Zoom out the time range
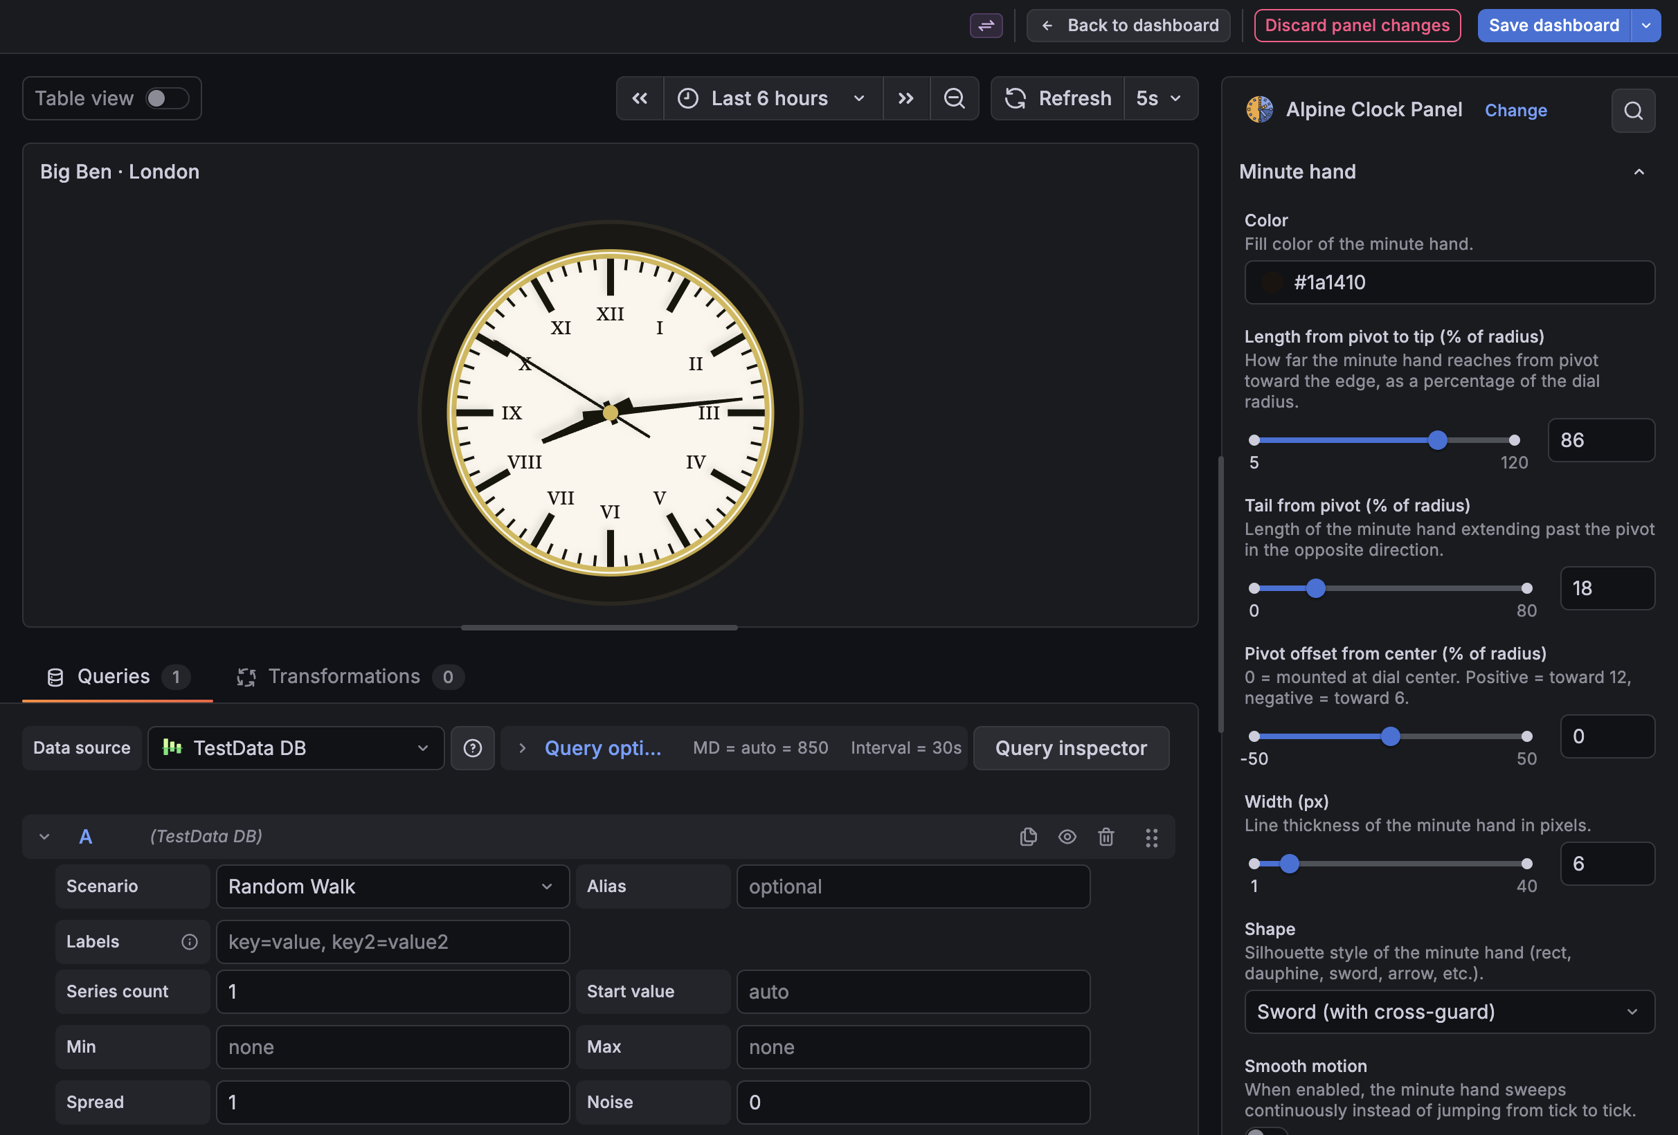Viewport: 1678px width, 1135px height. click(955, 98)
